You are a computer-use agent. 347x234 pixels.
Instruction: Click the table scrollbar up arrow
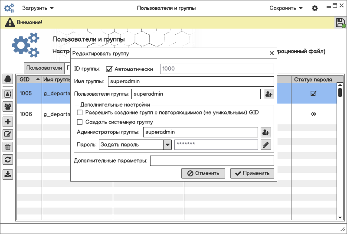(x=340, y=85)
